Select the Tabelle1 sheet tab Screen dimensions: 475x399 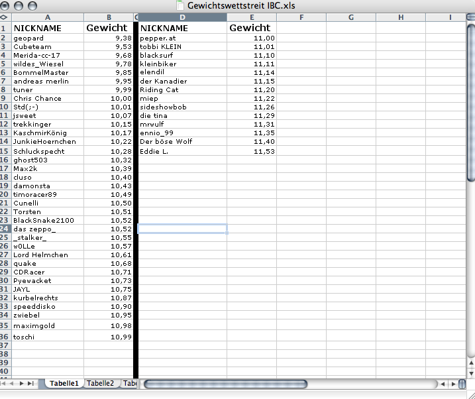[64, 384]
